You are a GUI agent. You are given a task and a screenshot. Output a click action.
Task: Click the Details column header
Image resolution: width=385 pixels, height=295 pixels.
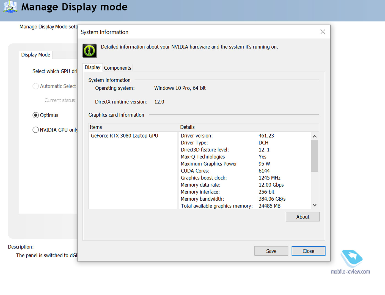pyautogui.click(x=249, y=127)
